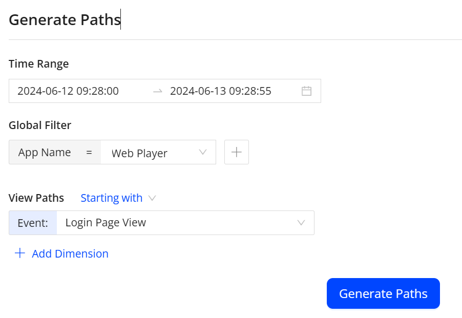Click the arrow between the two dates
The height and width of the screenshot is (318, 462).
[x=158, y=91]
